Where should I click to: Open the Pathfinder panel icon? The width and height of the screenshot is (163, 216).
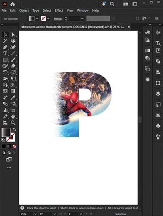[158, 61]
